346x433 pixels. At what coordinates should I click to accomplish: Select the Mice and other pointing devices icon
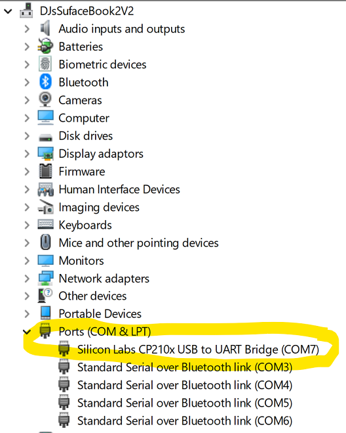[x=45, y=242]
